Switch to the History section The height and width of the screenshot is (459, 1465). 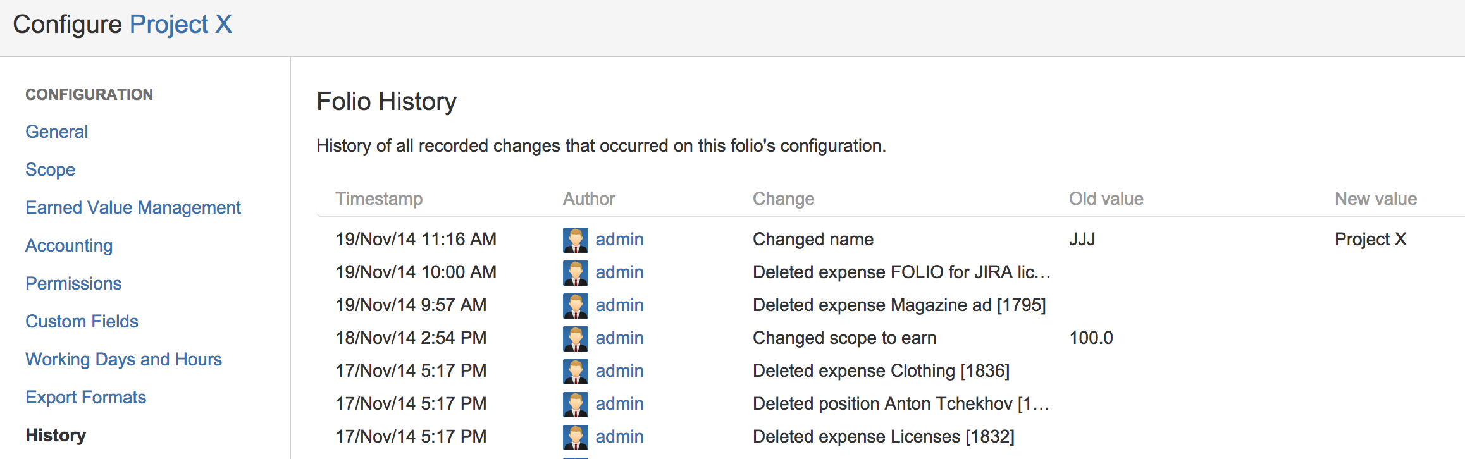tap(56, 435)
